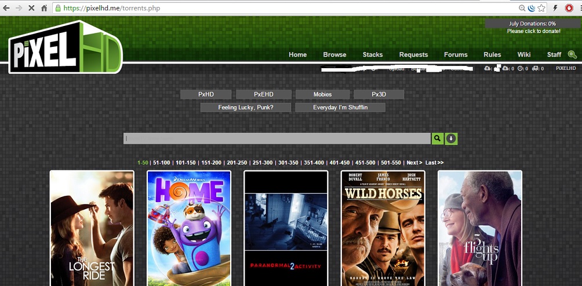The height and width of the screenshot is (286, 582).
Task: Open the Wiki page
Action: [524, 54]
